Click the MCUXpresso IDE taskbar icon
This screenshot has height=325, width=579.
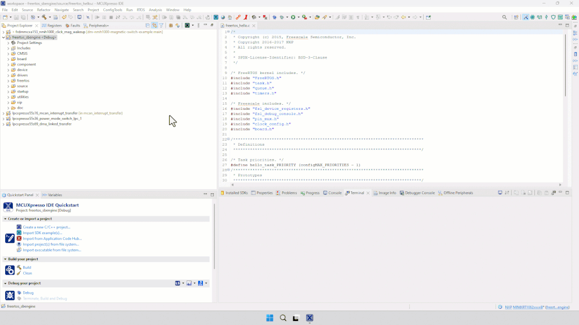point(309,318)
